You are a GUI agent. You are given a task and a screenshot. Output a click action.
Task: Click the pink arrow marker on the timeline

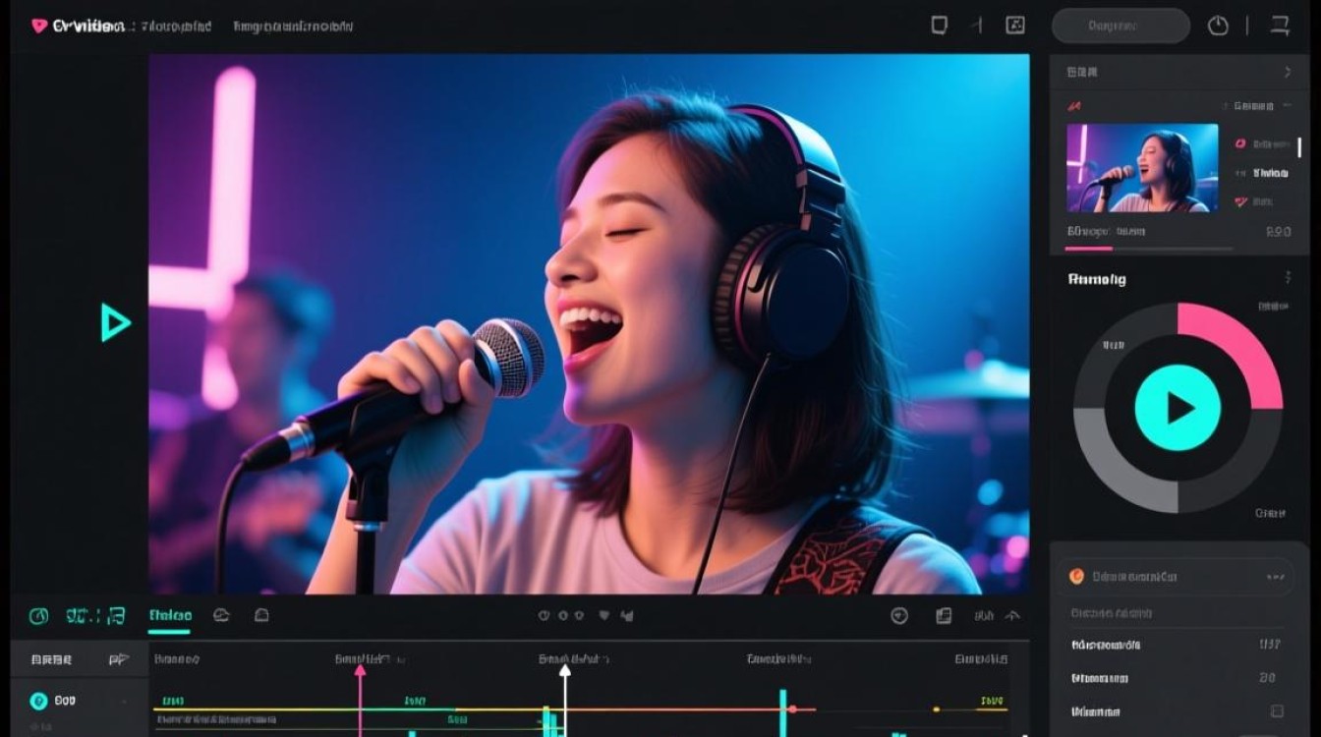(x=360, y=670)
